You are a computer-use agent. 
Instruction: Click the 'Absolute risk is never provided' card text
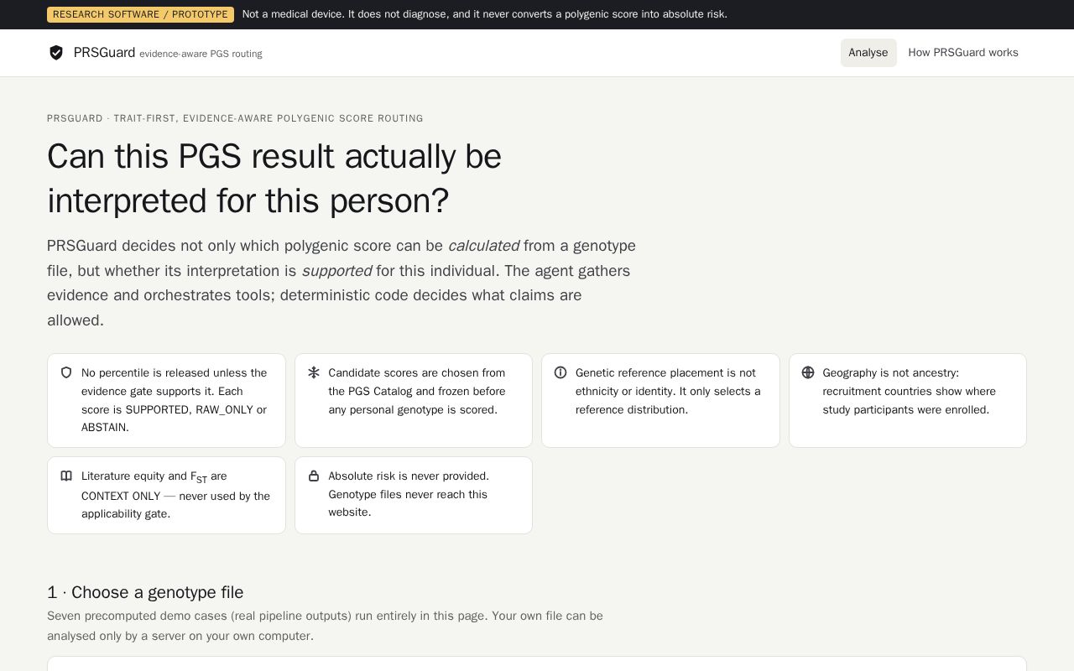point(409,494)
